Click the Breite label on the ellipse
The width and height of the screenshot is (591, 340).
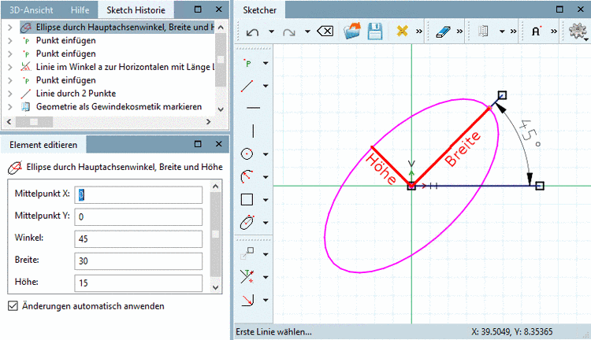pos(462,149)
